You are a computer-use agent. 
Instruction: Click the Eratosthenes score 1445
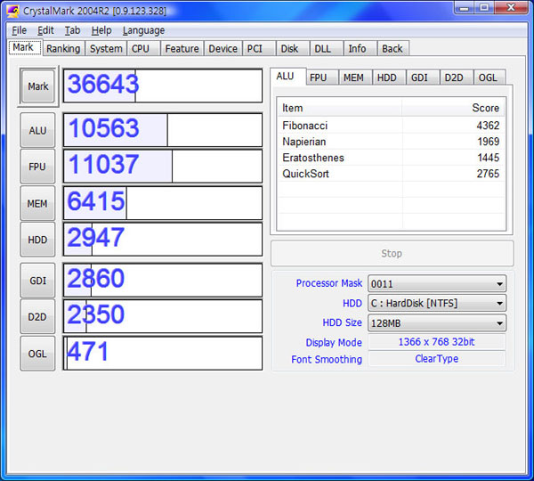tap(488, 158)
